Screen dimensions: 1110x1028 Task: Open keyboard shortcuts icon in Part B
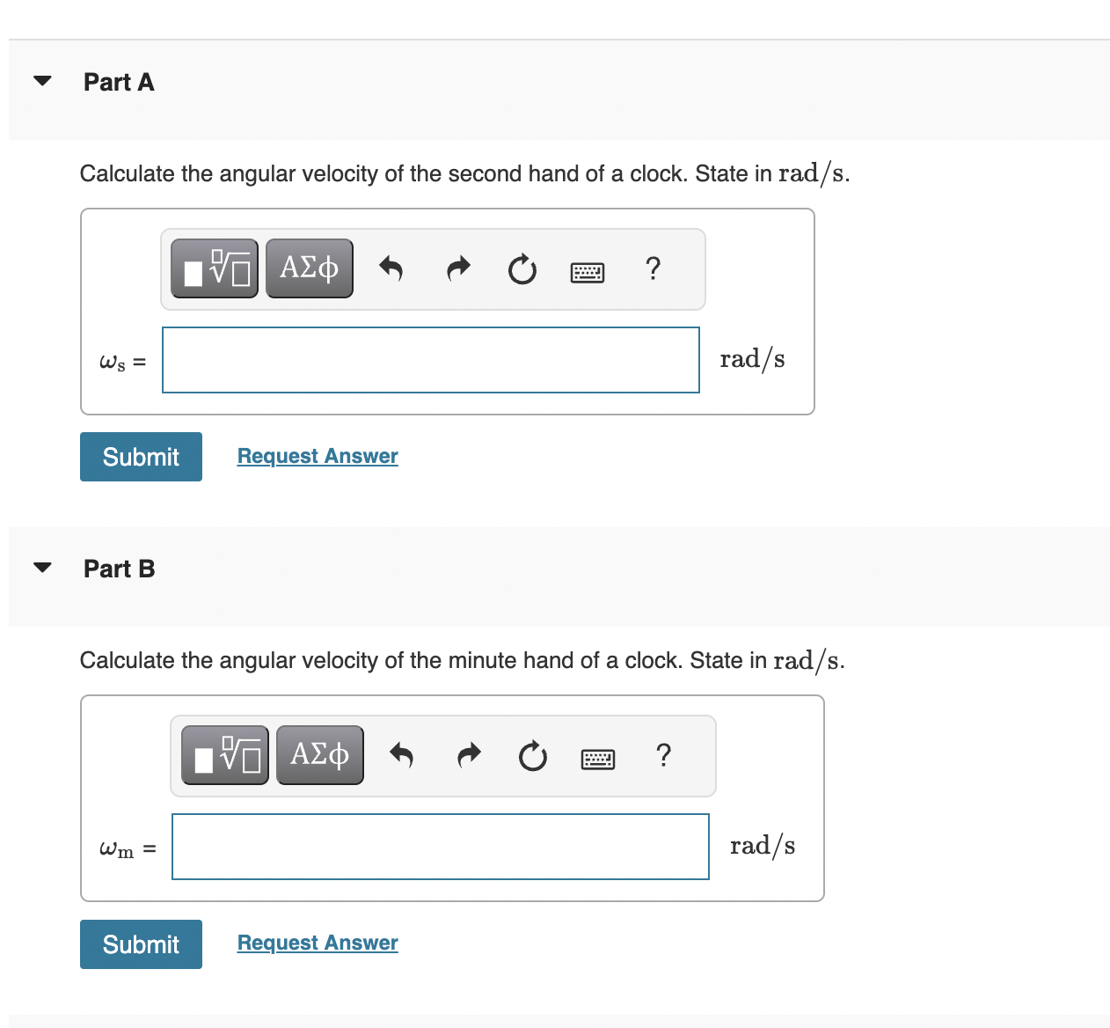click(598, 758)
